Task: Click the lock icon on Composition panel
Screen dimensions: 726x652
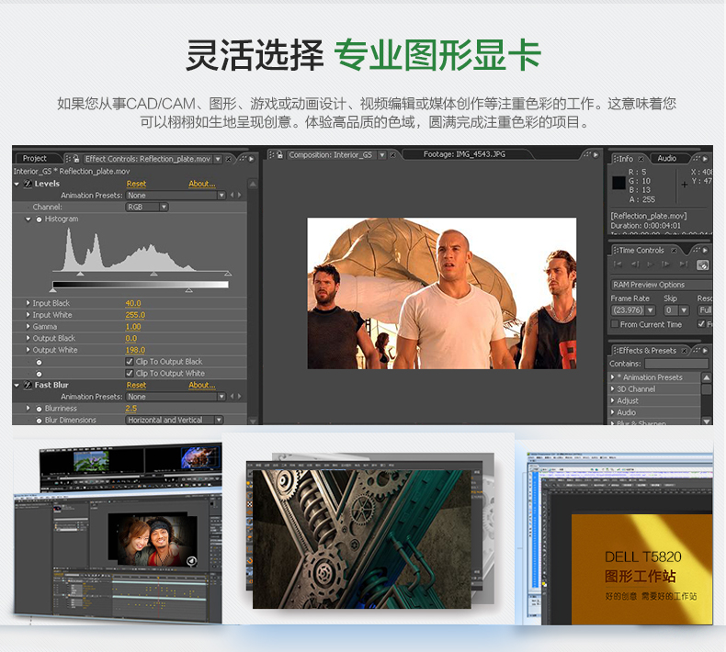Action: 280,155
